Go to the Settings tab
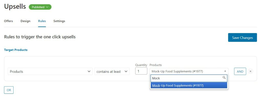This screenshot has width=262, height=96. (59, 21)
